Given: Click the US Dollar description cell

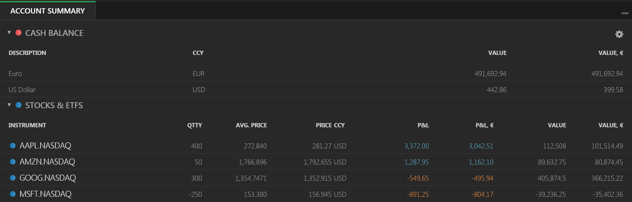Looking at the screenshot, I should (x=22, y=90).
